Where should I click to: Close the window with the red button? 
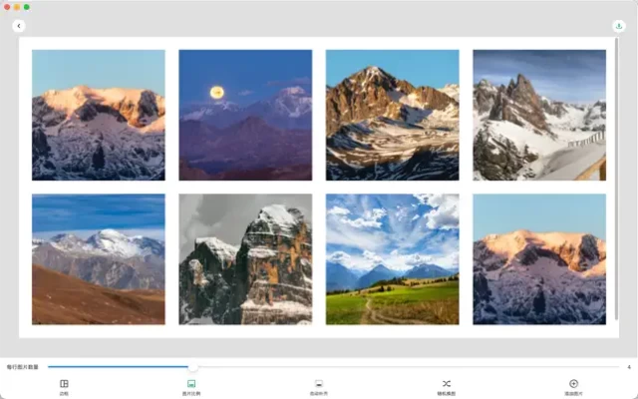[x=7, y=6]
